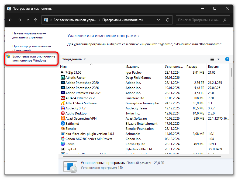Expand the address bar history dropdown
The image size is (238, 179).
click(158, 20)
